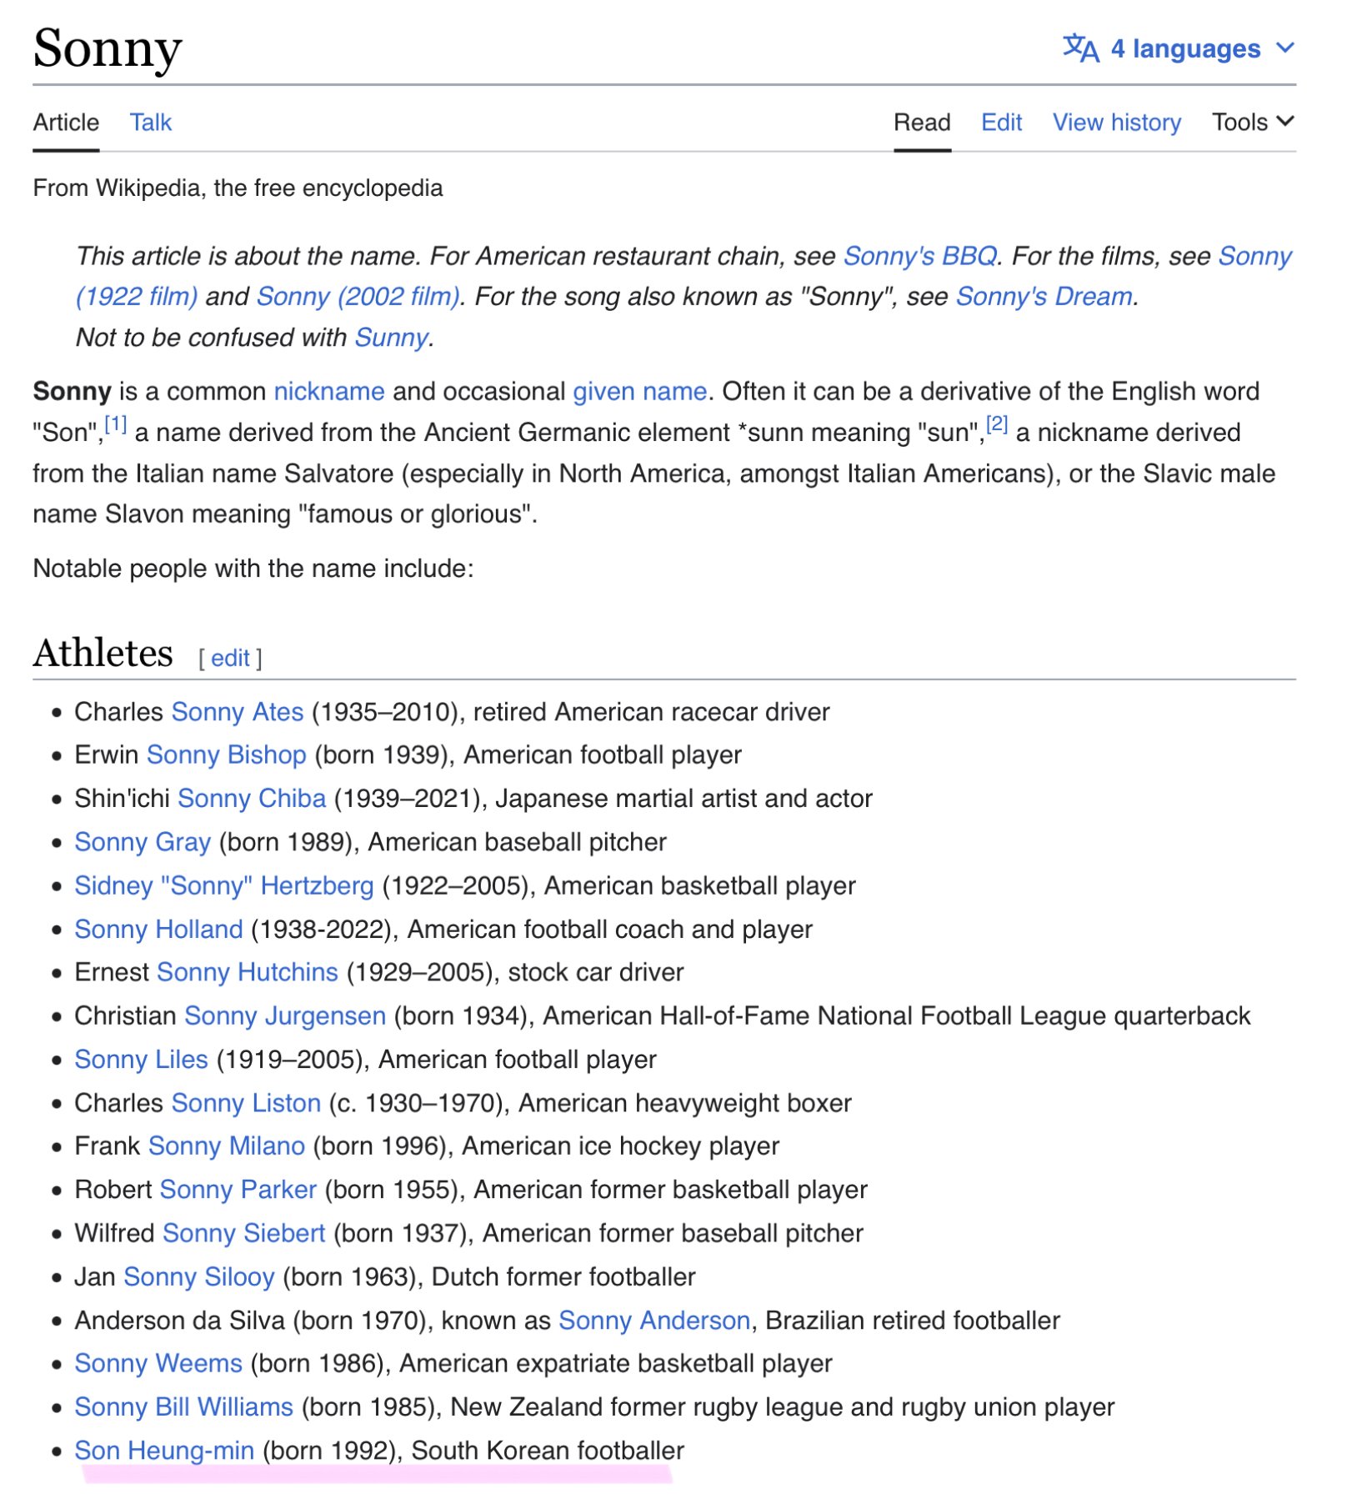This screenshot has height=1504, width=1367.
Task: Open the Sonny Bishop article
Action: coord(227,755)
